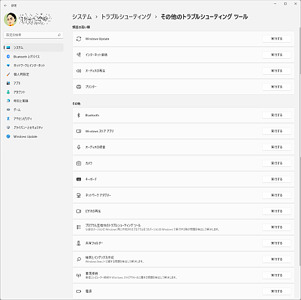Click the アカウント person icon

pyautogui.click(x=8, y=92)
